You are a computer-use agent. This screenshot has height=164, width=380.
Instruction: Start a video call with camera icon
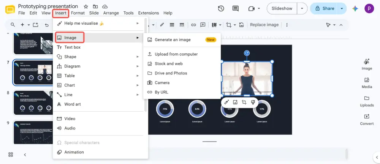pyautogui.click(x=251, y=9)
